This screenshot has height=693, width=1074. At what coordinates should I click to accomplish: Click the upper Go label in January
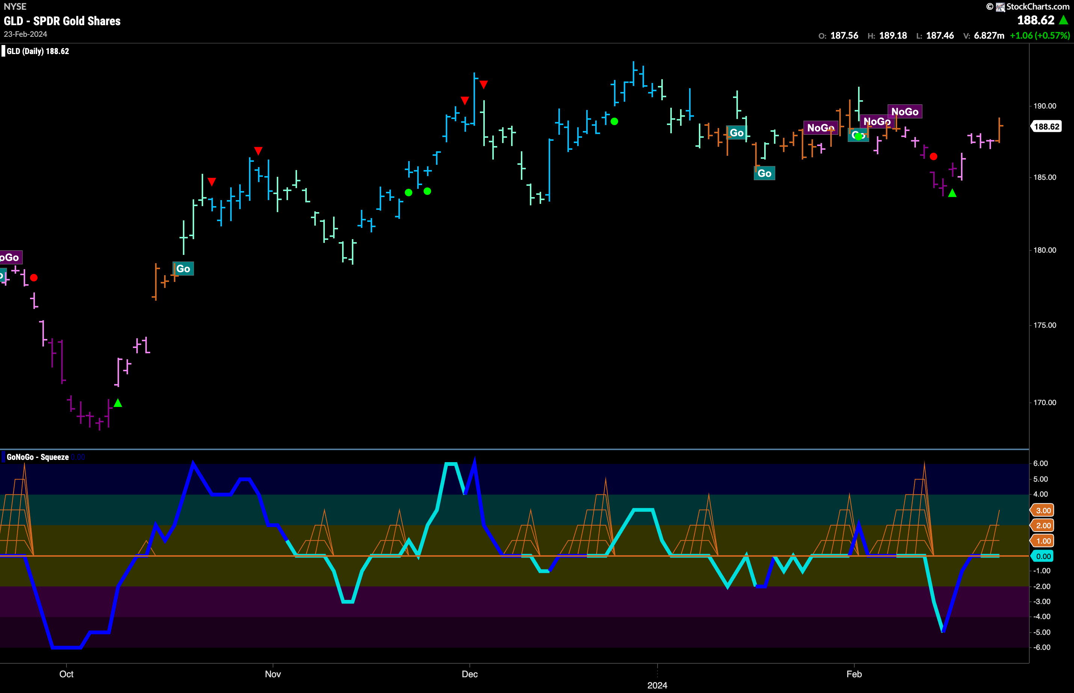(737, 133)
